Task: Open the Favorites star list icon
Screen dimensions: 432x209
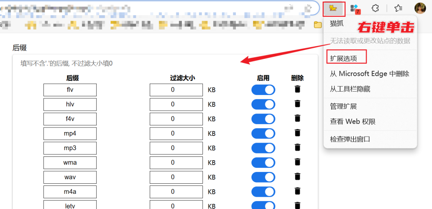Action: pos(398,8)
